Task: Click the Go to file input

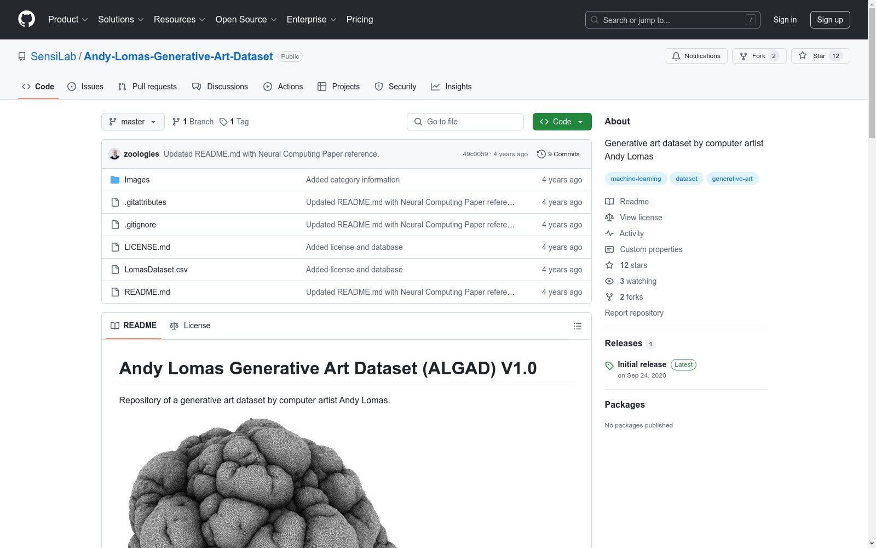Action: [465, 122]
